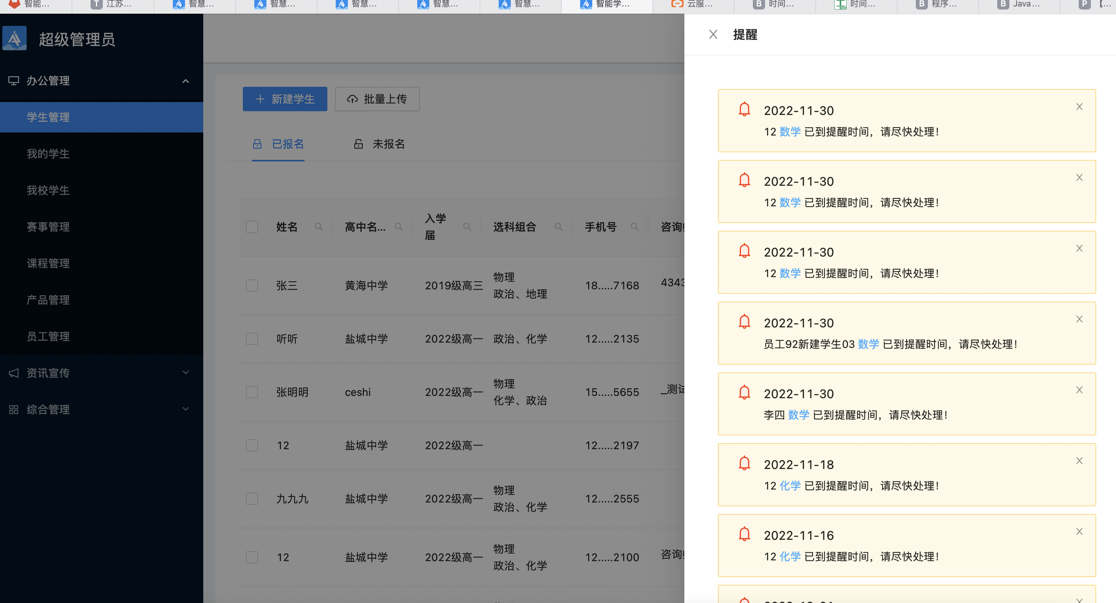This screenshot has width=1116, height=603.
Task: Click the 办公管理 monitor icon
Action: pyautogui.click(x=14, y=81)
